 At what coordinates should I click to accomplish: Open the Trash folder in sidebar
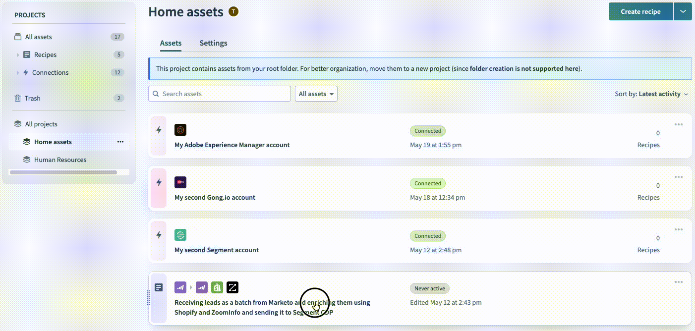tap(33, 98)
